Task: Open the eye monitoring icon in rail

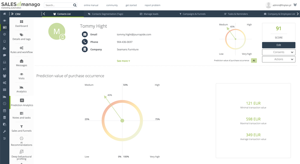Action: pyautogui.click(x=4, y=21)
